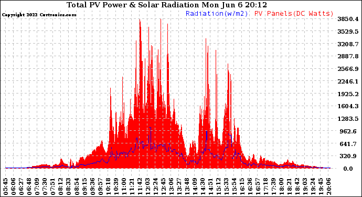Click the x-axis time label 06:48

29,186
